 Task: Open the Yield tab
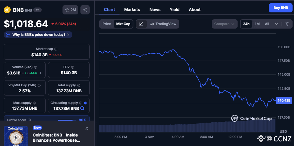tap(174, 10)
